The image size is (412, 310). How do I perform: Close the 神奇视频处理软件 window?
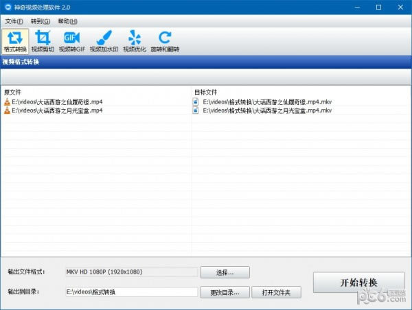coord(400,7)
